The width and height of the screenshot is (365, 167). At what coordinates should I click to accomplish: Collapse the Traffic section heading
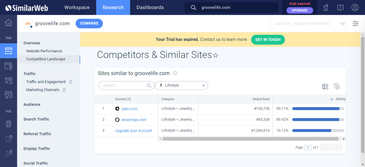(29, 74)
